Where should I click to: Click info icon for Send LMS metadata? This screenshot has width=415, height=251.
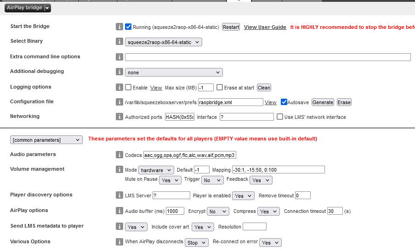point(119,226)
